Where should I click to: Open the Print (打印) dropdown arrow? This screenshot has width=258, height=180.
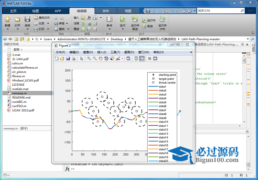point(47,29)
